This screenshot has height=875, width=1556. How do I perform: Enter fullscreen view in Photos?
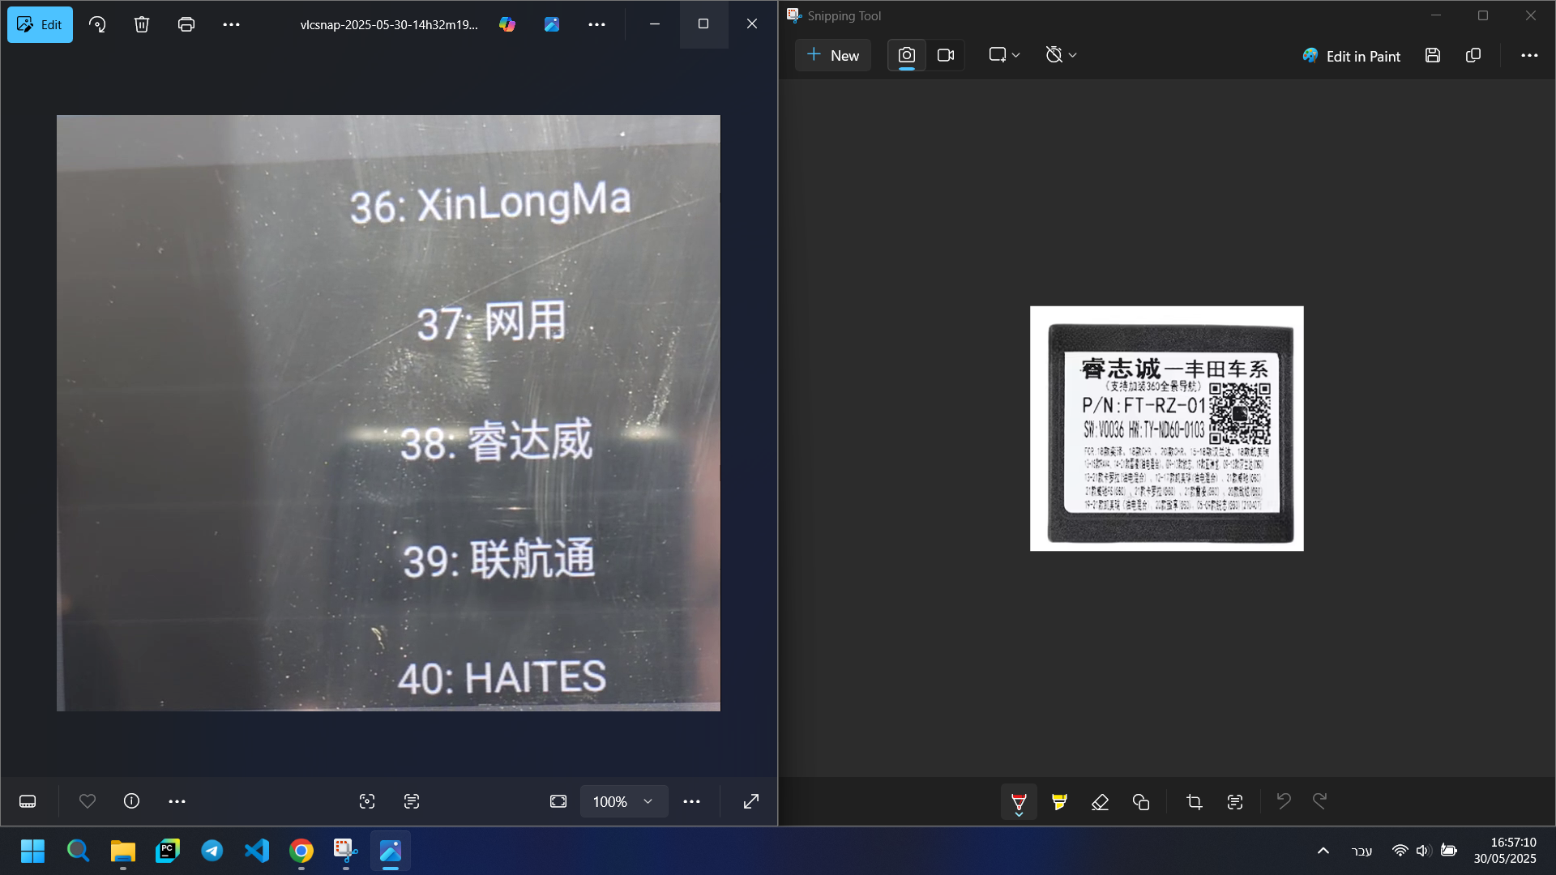tap(751, 801)
